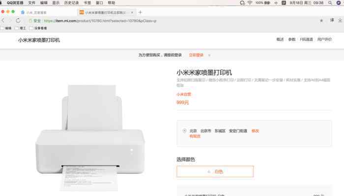This screenshot has width=344, height=196.
Task: Click the battery 100% indicator
Action: point(262,2)
